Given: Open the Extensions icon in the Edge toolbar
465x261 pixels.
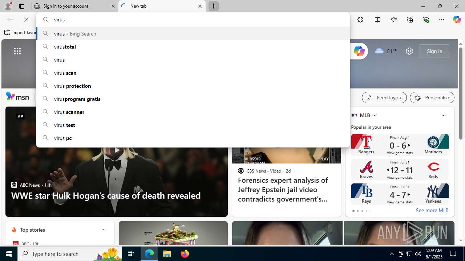Looking at the screenshot, I should coord(360,20).
